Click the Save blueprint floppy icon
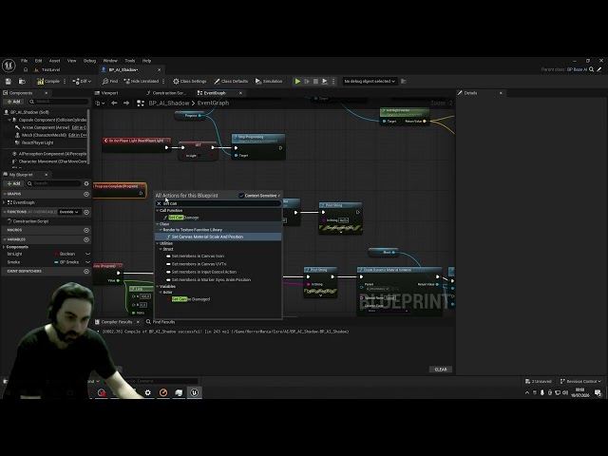 (x=9, y=82)
